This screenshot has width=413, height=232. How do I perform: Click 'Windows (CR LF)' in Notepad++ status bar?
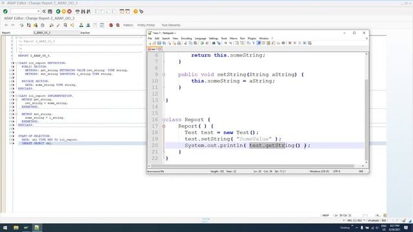pos(319,171)
